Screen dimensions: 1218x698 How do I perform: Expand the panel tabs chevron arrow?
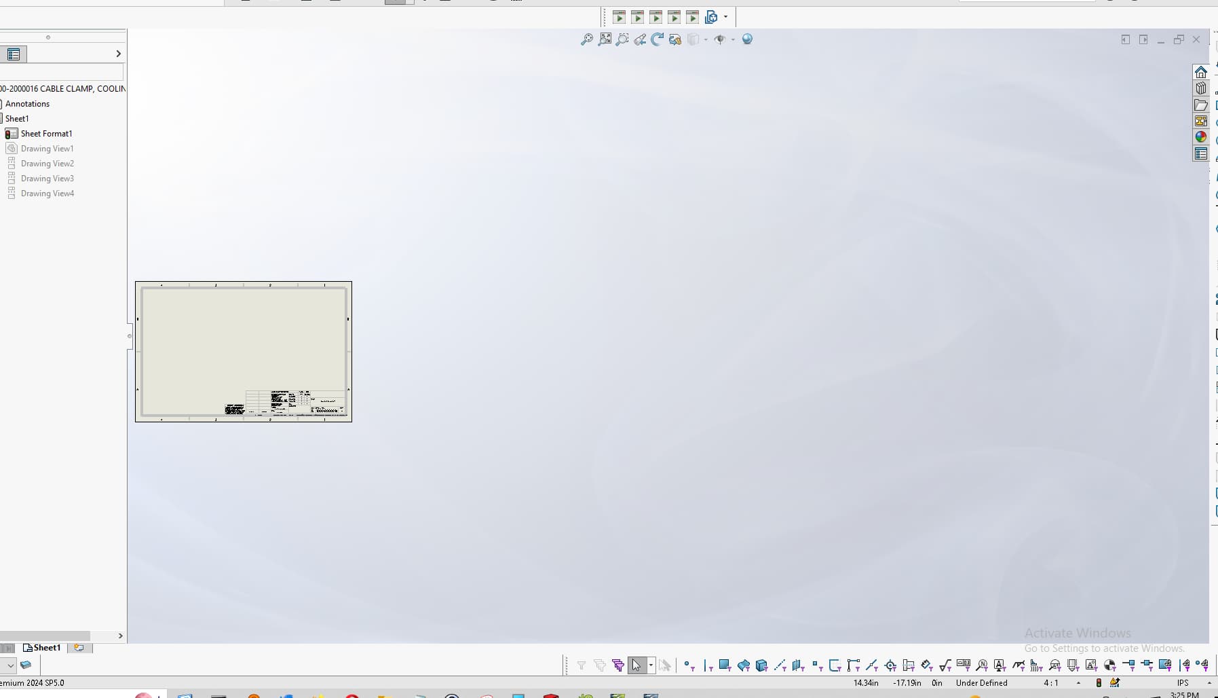pyautogui.click(x=118, y=54)
